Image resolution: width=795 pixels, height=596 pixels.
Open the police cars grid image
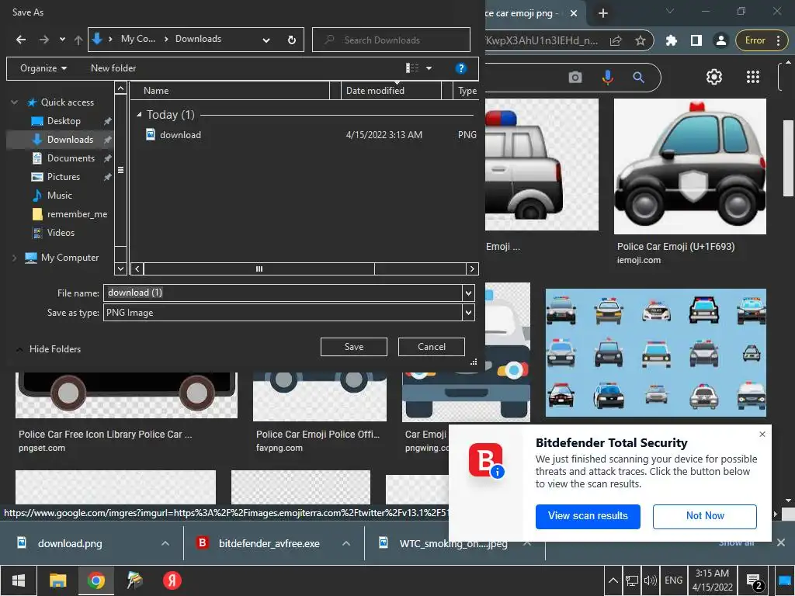(x=655, y=353)
